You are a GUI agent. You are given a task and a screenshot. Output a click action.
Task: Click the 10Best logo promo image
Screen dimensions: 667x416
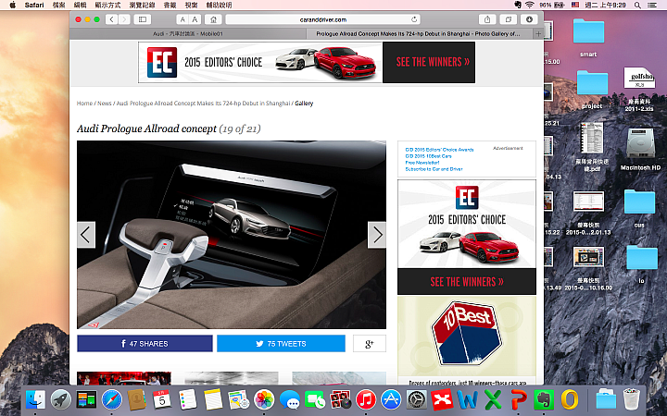click(x=467, y=334)
